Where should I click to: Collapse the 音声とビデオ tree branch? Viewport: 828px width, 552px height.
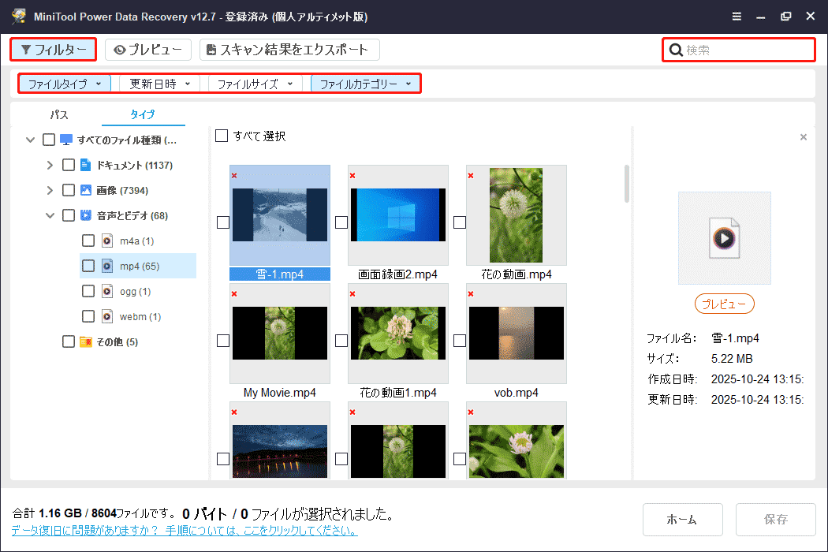click(x=50, y=214)
